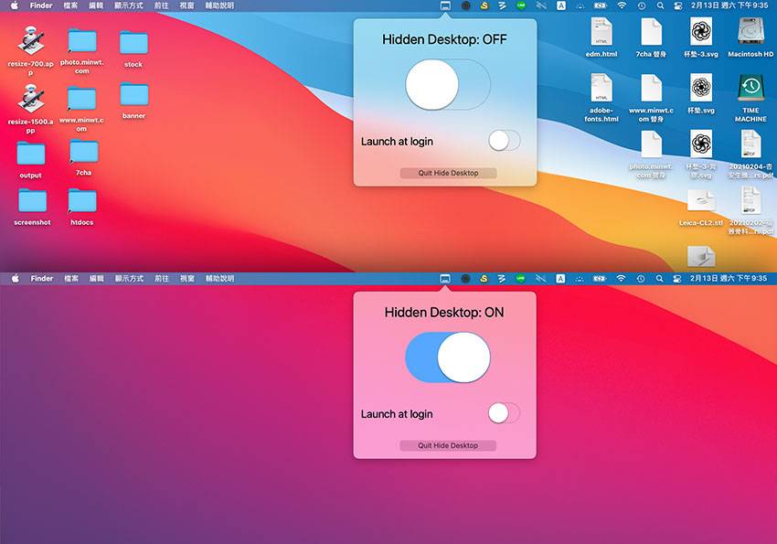The height and width of the screenshot is (544, 777).
Task: Open the Finder menu in OFF screenshot
Action: point(41,6)
